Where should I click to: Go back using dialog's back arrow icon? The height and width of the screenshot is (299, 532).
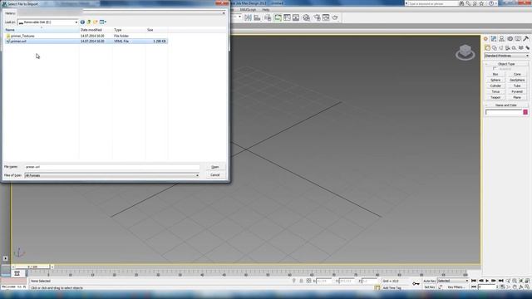coord(82,22)
